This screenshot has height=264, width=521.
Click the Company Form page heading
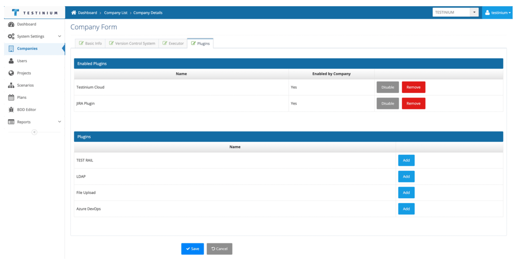94,27
